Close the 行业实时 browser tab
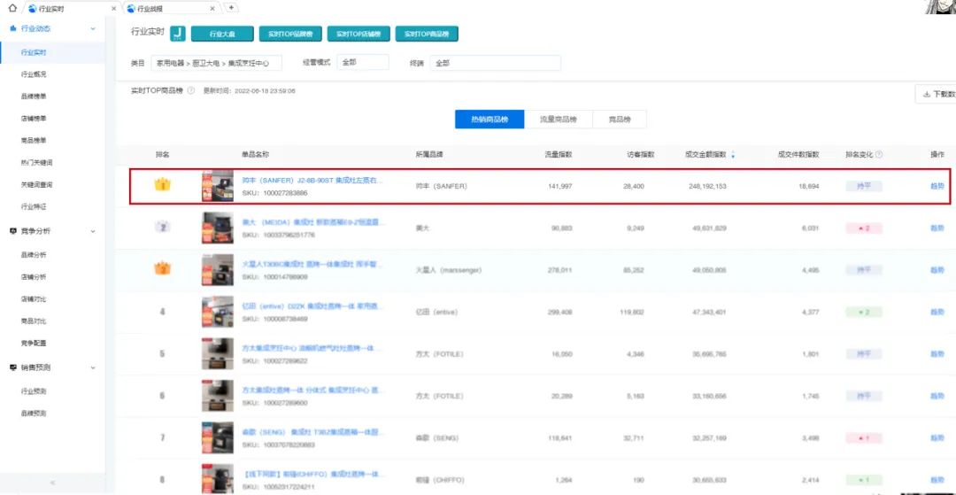The height and width of the screenshot is (495, 956). (x=114, y=8)
